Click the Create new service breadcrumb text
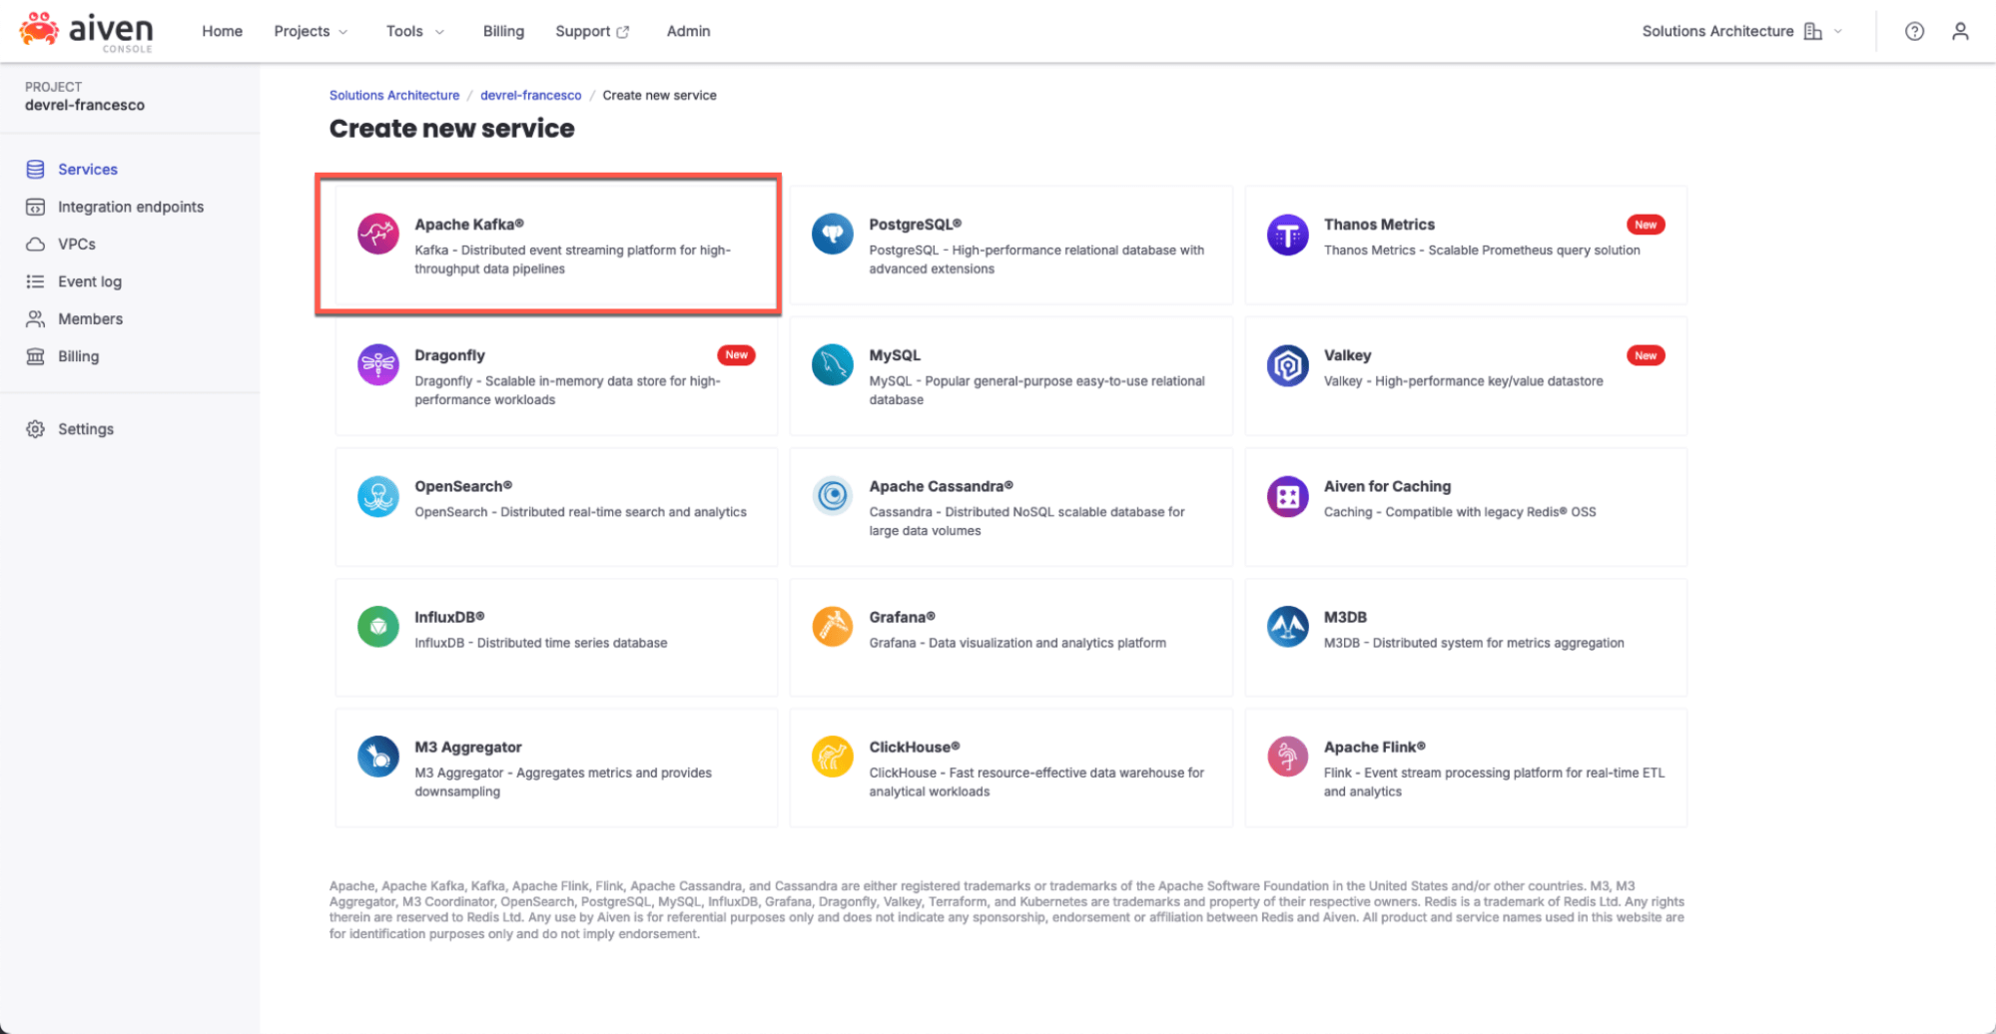Viewport: 1996px width, 1034px height. [659, 96]
